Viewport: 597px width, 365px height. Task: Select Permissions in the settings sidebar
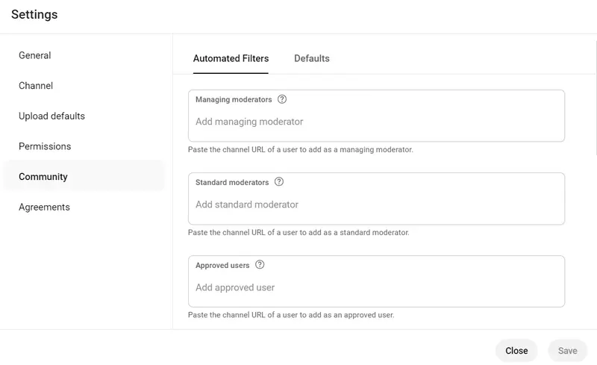pos(45,146)
